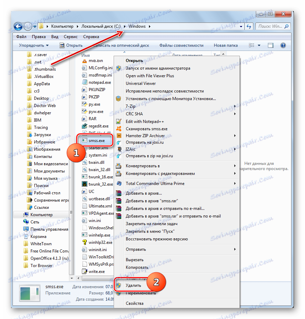Open the Вид menu

tap(55, 37)
